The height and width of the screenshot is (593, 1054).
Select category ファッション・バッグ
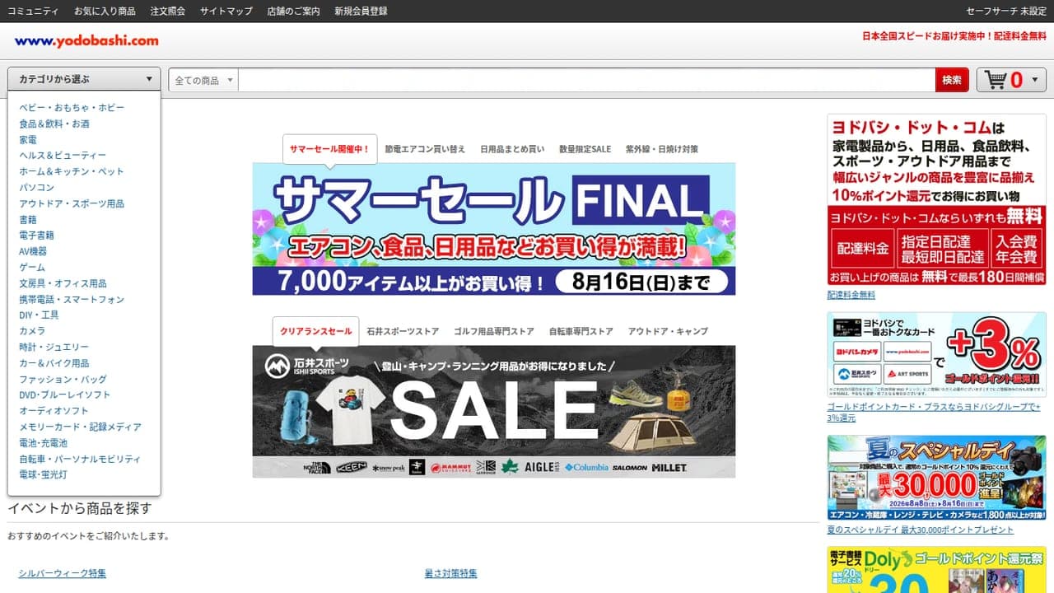click(x=63, y=380)
